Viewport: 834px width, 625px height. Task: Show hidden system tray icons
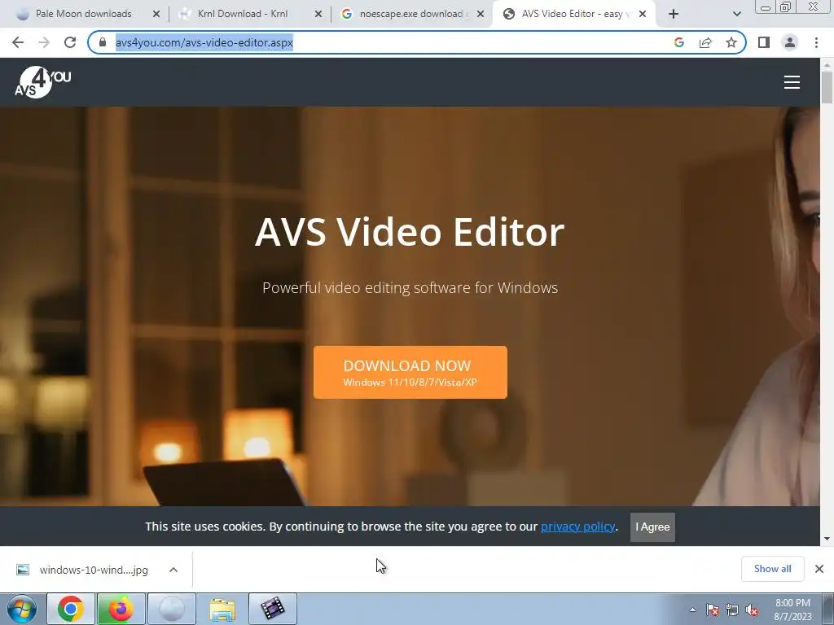(x=692, y=610)
